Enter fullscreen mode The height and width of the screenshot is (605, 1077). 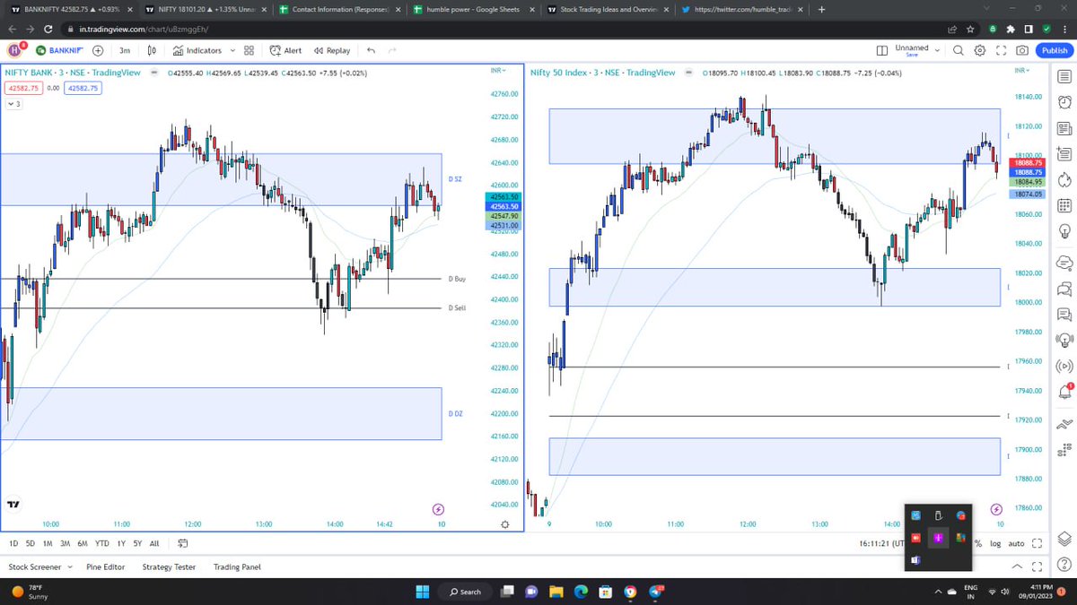point(1002,50)
